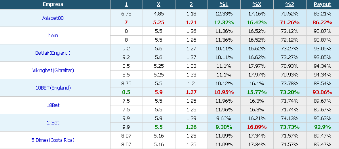Viewport: 339px width, 149px height.
Task: Sort table by Payout header
Action: click(x=323, y=4)
